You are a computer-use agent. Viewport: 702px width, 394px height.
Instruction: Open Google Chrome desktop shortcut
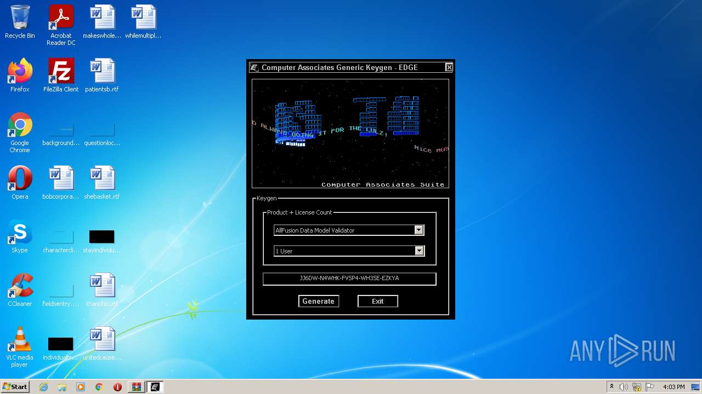[20, 132]
